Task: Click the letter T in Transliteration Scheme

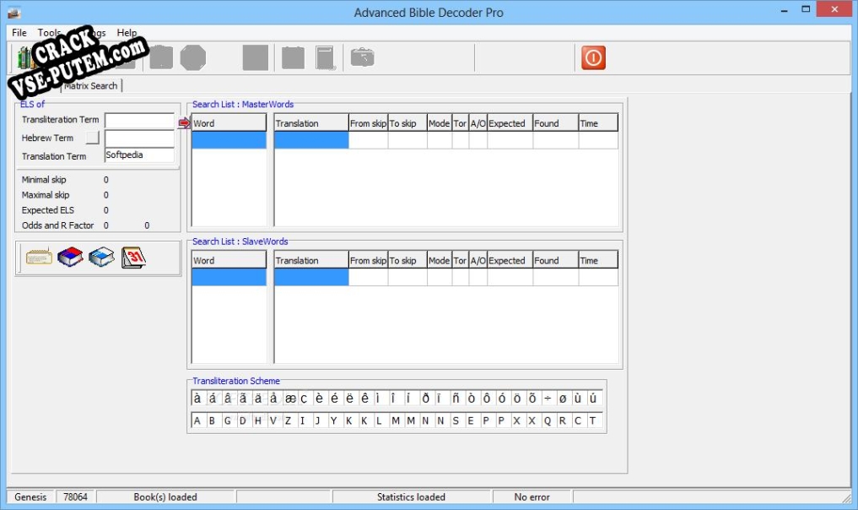Action: click(592, 420)
